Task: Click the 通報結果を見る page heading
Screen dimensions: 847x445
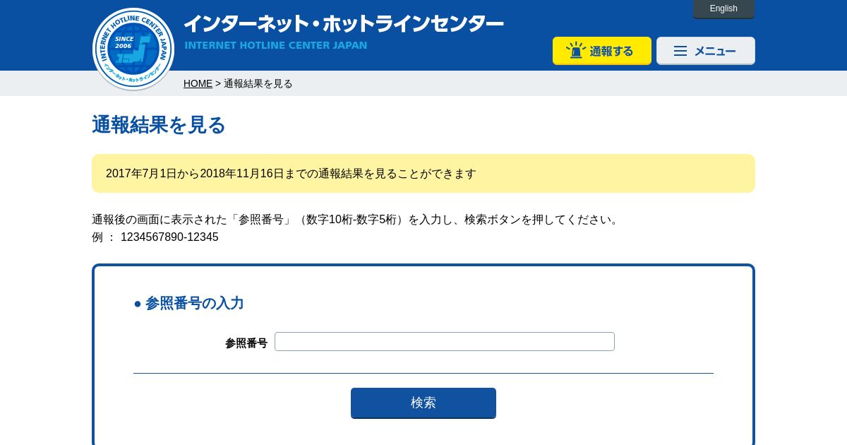Action: (159, 125)
